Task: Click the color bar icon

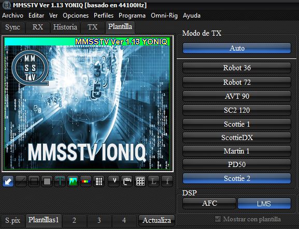Action: pyautogui.click(x=86, y=181)
